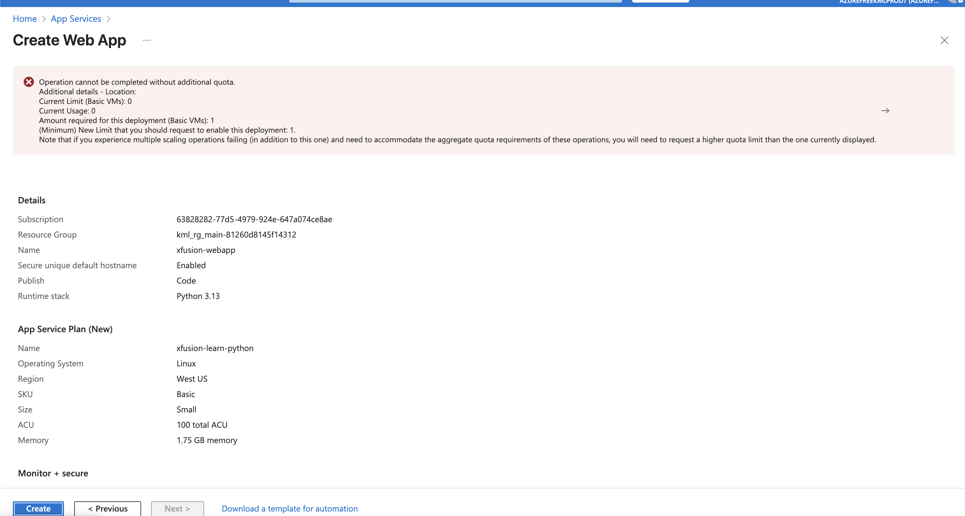Close the Create Web App blade
Screen dimensions: 965x516
[944, 40]
